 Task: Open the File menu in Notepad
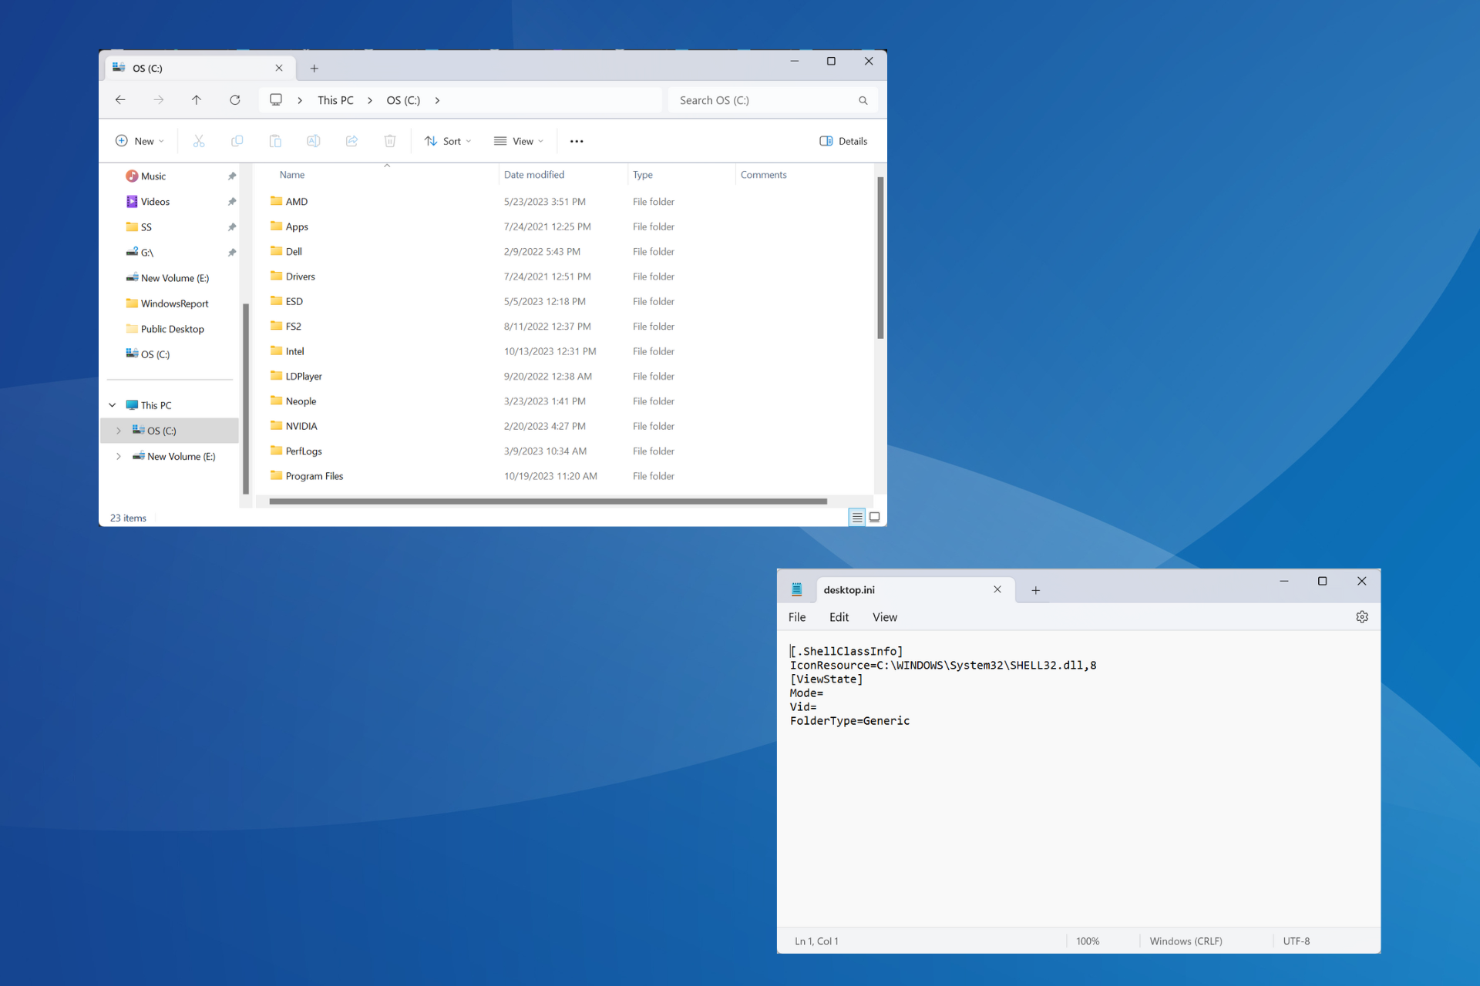tap(796, 616)
